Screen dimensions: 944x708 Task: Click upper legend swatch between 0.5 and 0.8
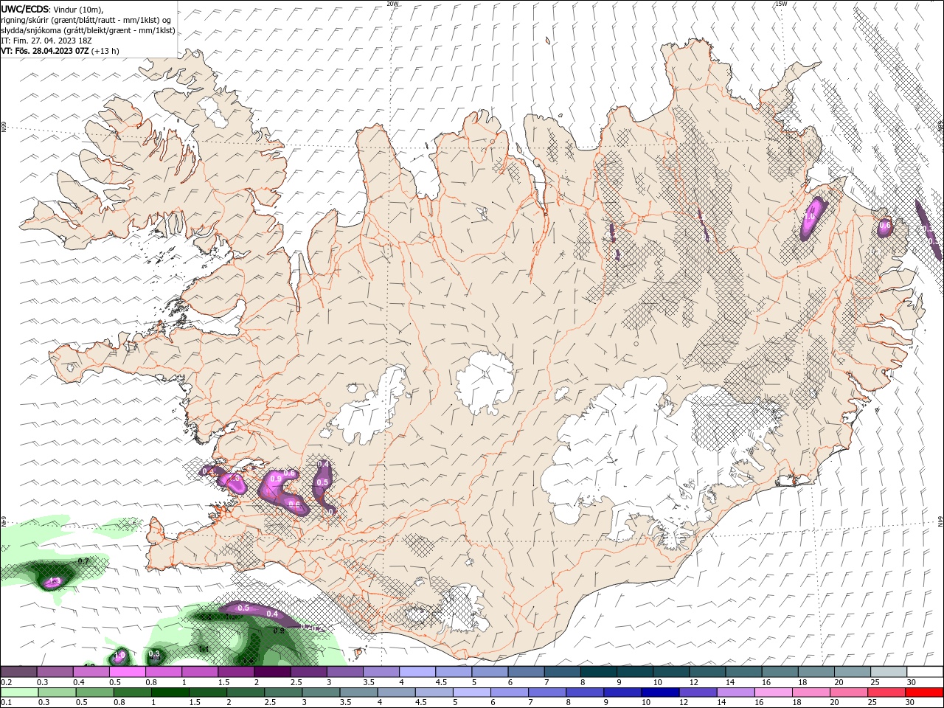pyautogui.click(x=128, y=672)
